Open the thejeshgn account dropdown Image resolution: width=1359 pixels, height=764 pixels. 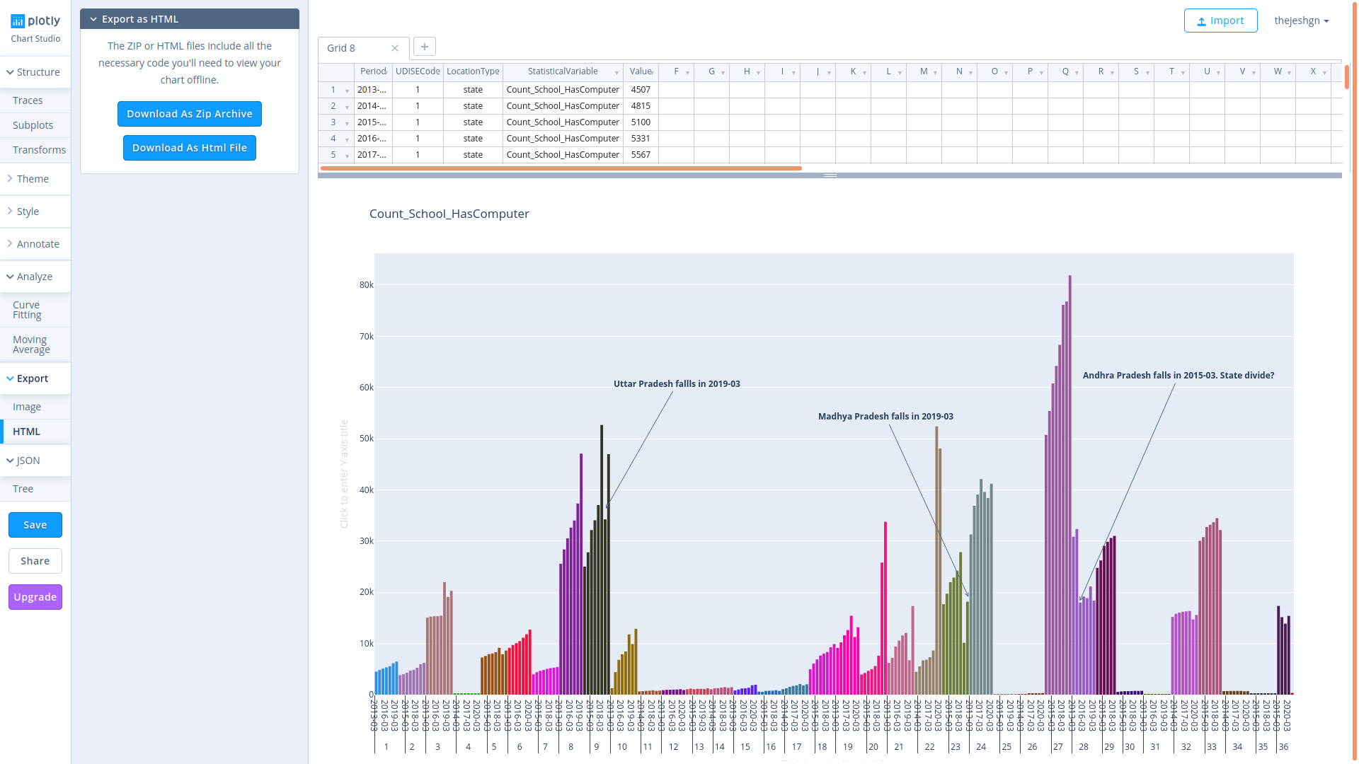(x=1302, y=20)
